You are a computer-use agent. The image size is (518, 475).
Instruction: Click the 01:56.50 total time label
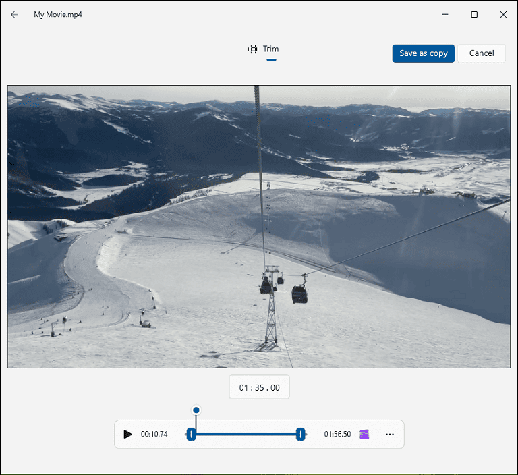tap(337, 434)
